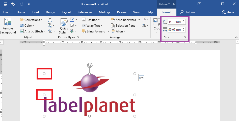Switch to the Home tab
The height and width of the screenshot is (121, 239).
coord(21,12)
